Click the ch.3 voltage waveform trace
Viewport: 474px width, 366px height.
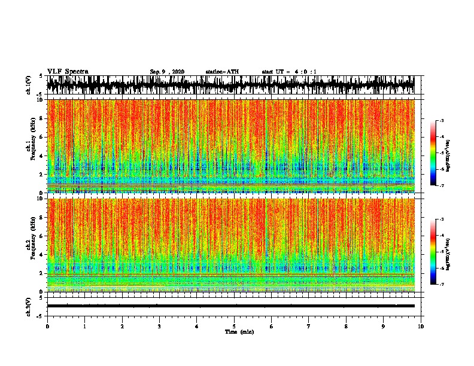click(x=231, y=306)
